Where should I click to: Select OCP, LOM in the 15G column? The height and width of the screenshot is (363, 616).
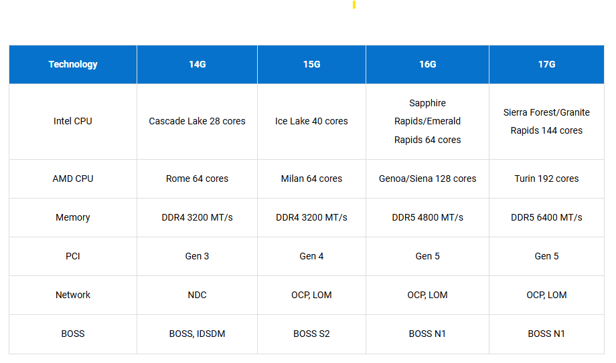point(311,295)
